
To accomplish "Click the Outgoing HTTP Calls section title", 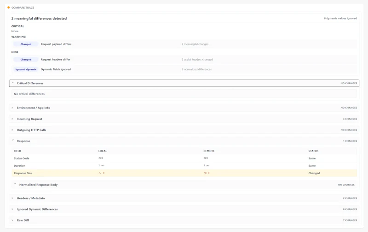I will tap(31, 130).
